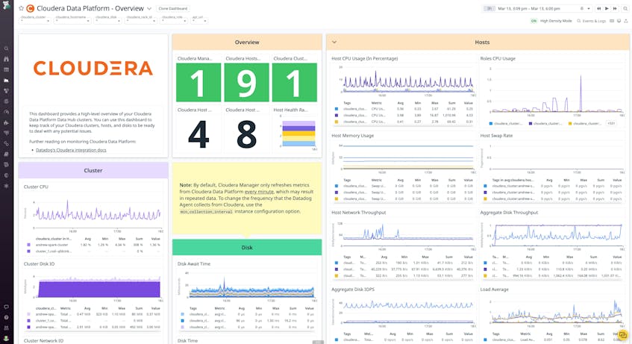Click the large Cloudera logo image
632x344 pixels.
pyautogui.click(x=93, y=68)
